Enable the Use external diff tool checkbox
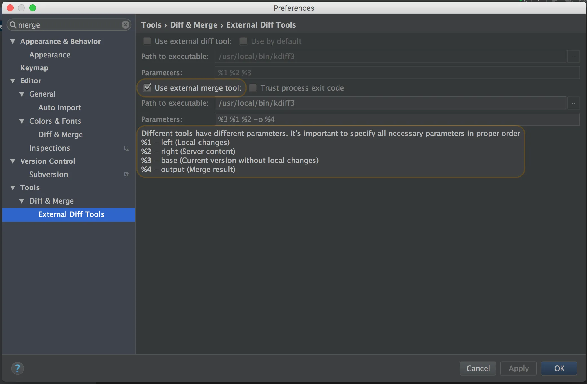587x384 pixels. [x=147, y=41]
